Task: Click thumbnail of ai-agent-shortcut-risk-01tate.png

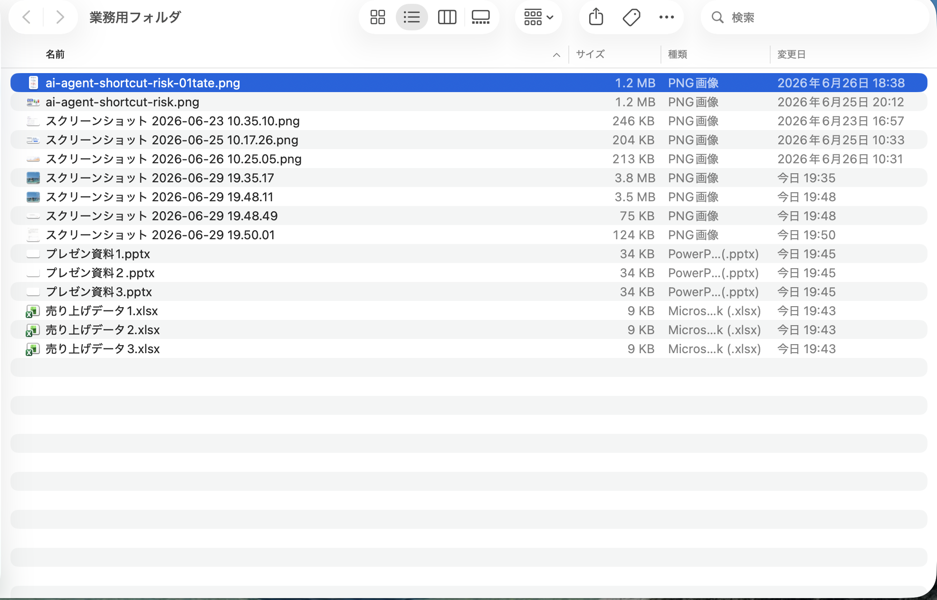Action: 33,83
